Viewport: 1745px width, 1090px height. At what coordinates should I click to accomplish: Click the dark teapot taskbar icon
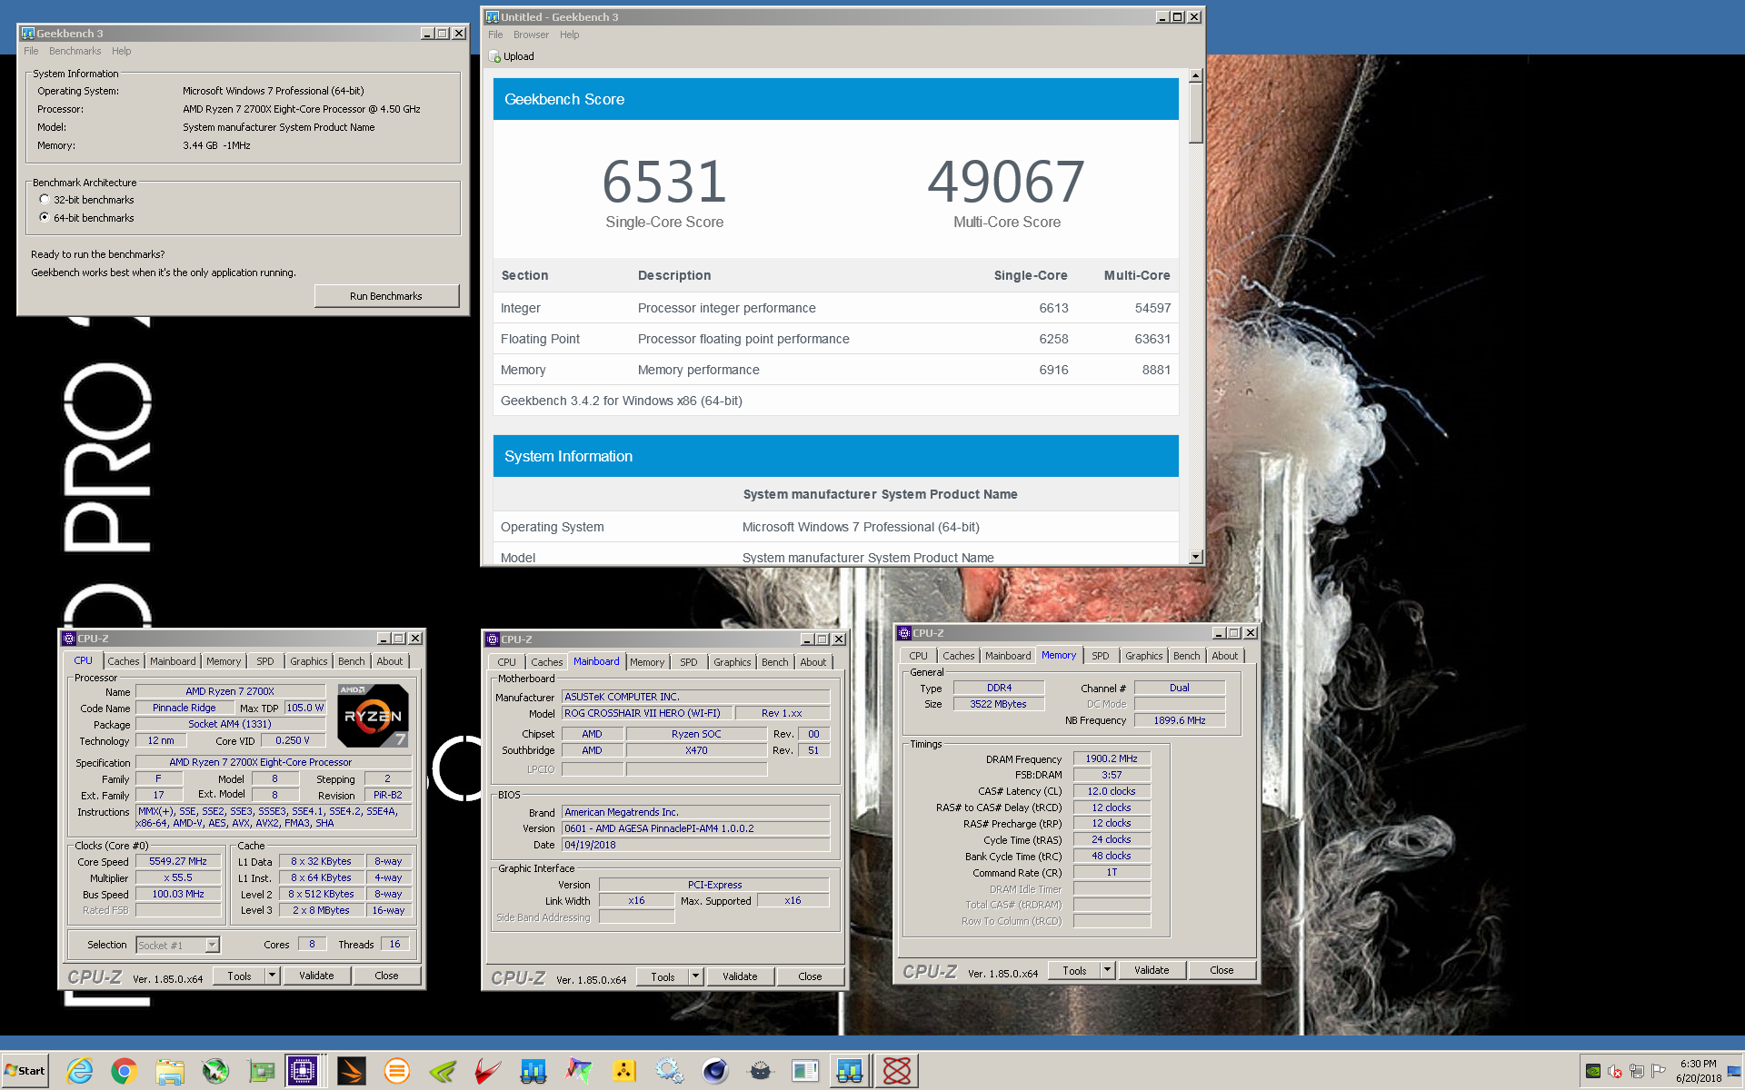point(761,1071)
